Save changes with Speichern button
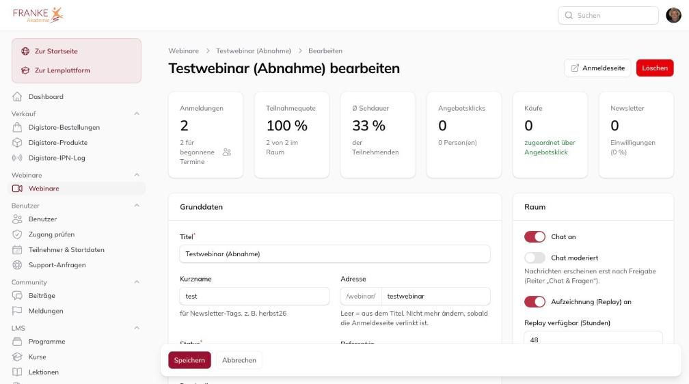This screenshot has width=689, height=384. (x=189, y=360)
